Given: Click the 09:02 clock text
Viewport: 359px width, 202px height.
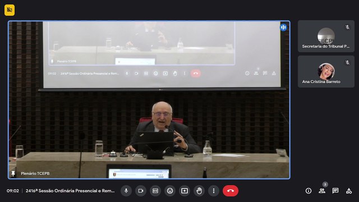Looking at the screenshot, I should click(12, 191).
